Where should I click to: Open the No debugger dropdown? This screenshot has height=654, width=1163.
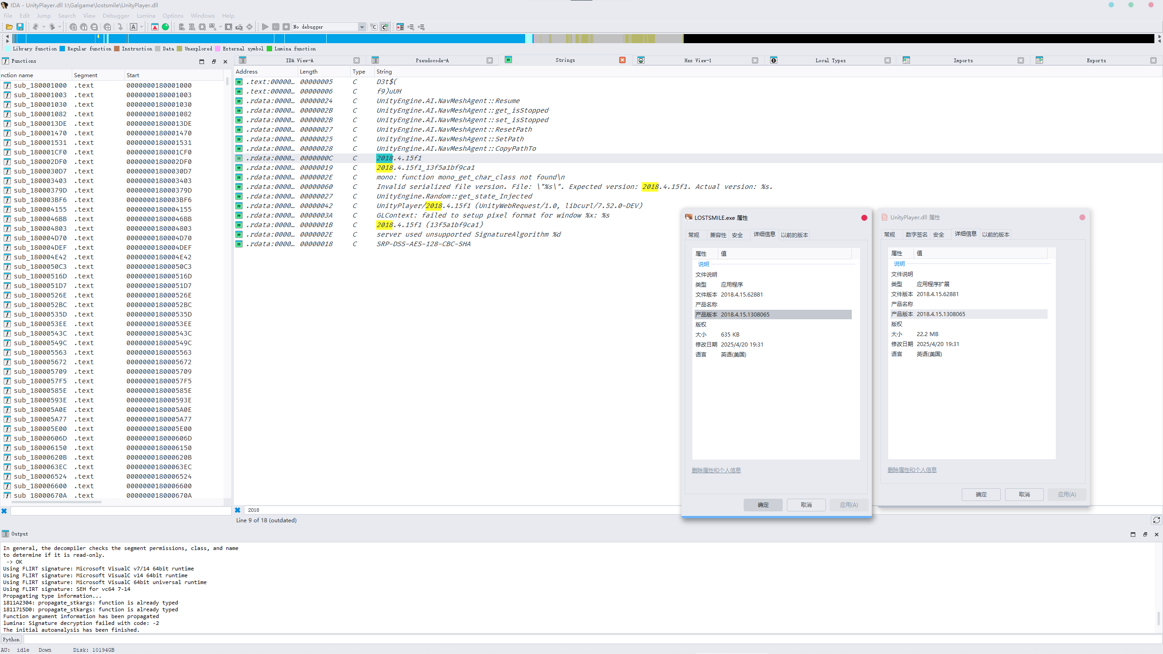click(x=362, y=27)
